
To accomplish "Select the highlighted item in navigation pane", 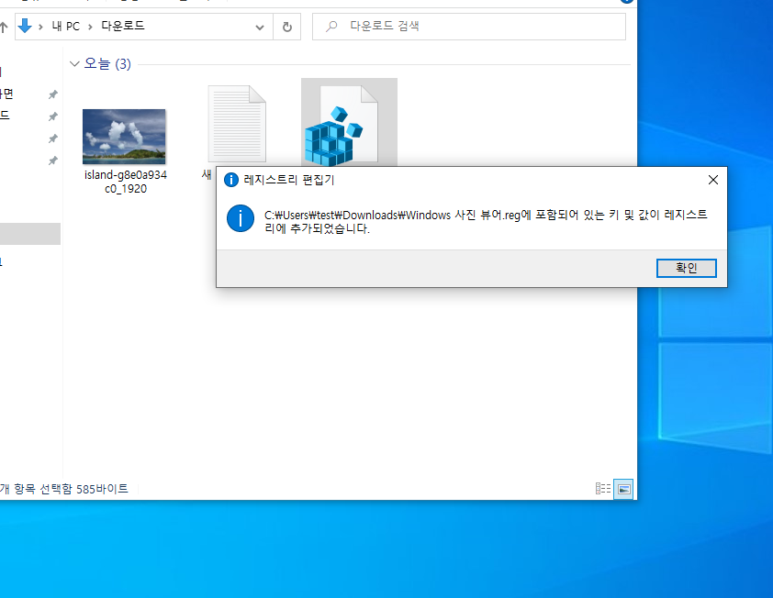I will click(30, 234).
